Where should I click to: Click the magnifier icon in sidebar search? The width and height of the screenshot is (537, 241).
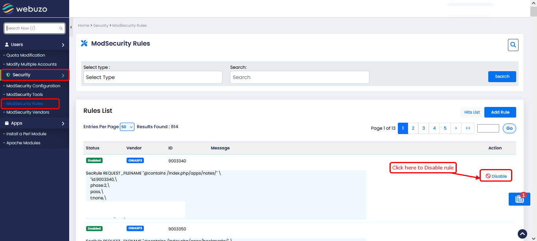point(61,28)
